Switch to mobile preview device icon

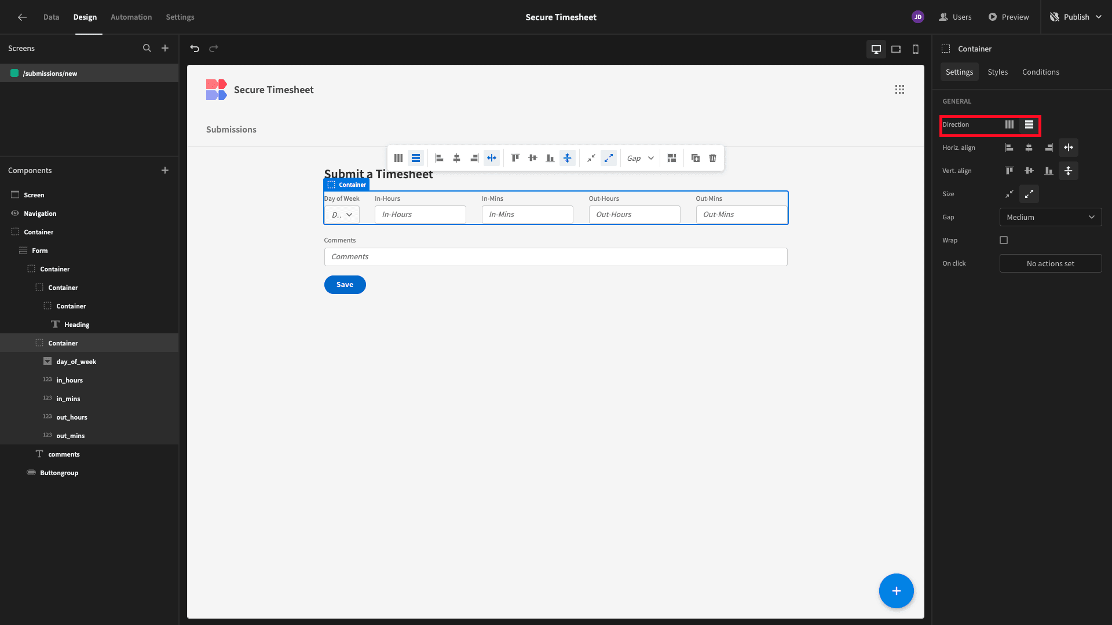(x=916, y=49)
